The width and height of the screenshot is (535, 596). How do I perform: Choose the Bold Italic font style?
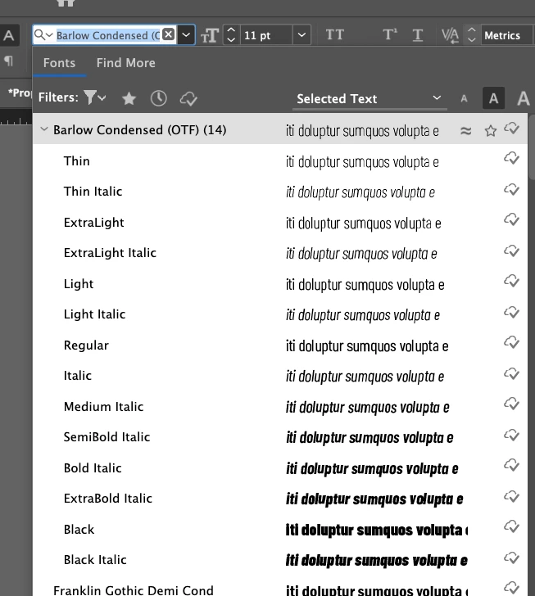click(x=280, y=468)
